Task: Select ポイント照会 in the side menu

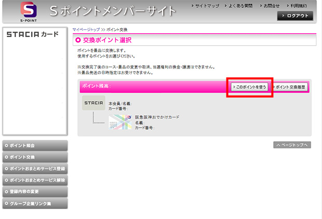Action: [34, 145]
